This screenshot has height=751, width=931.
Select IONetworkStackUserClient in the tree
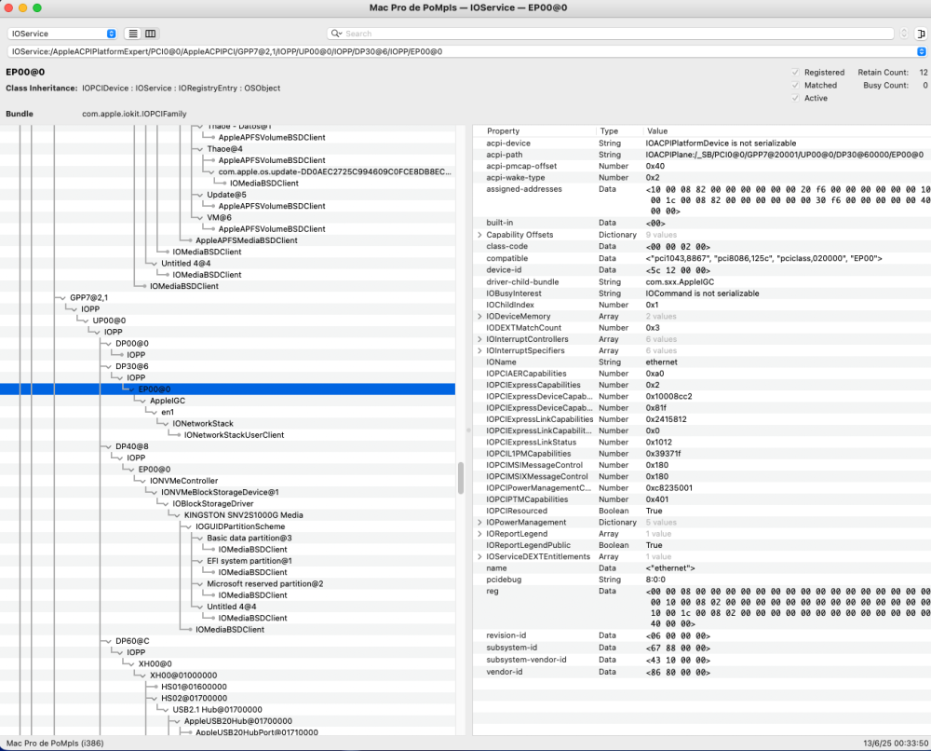[x=234, y=435]
